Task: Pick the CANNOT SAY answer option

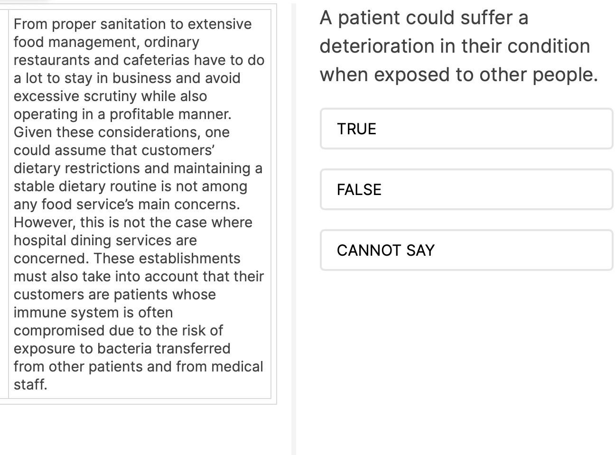Action: click(x=466, y=250)
